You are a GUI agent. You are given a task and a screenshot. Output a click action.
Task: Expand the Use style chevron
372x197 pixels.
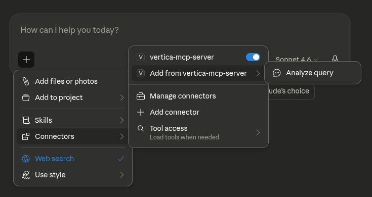click(x=122, y=175)
